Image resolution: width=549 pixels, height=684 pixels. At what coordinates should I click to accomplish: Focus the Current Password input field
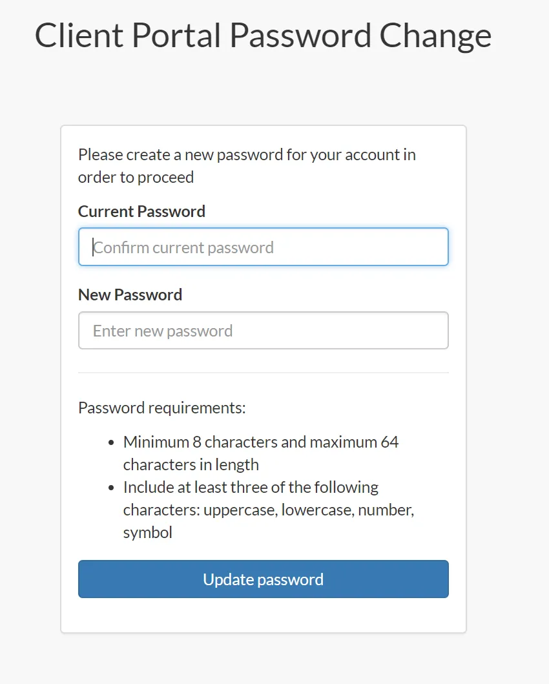tap(263, 247)
